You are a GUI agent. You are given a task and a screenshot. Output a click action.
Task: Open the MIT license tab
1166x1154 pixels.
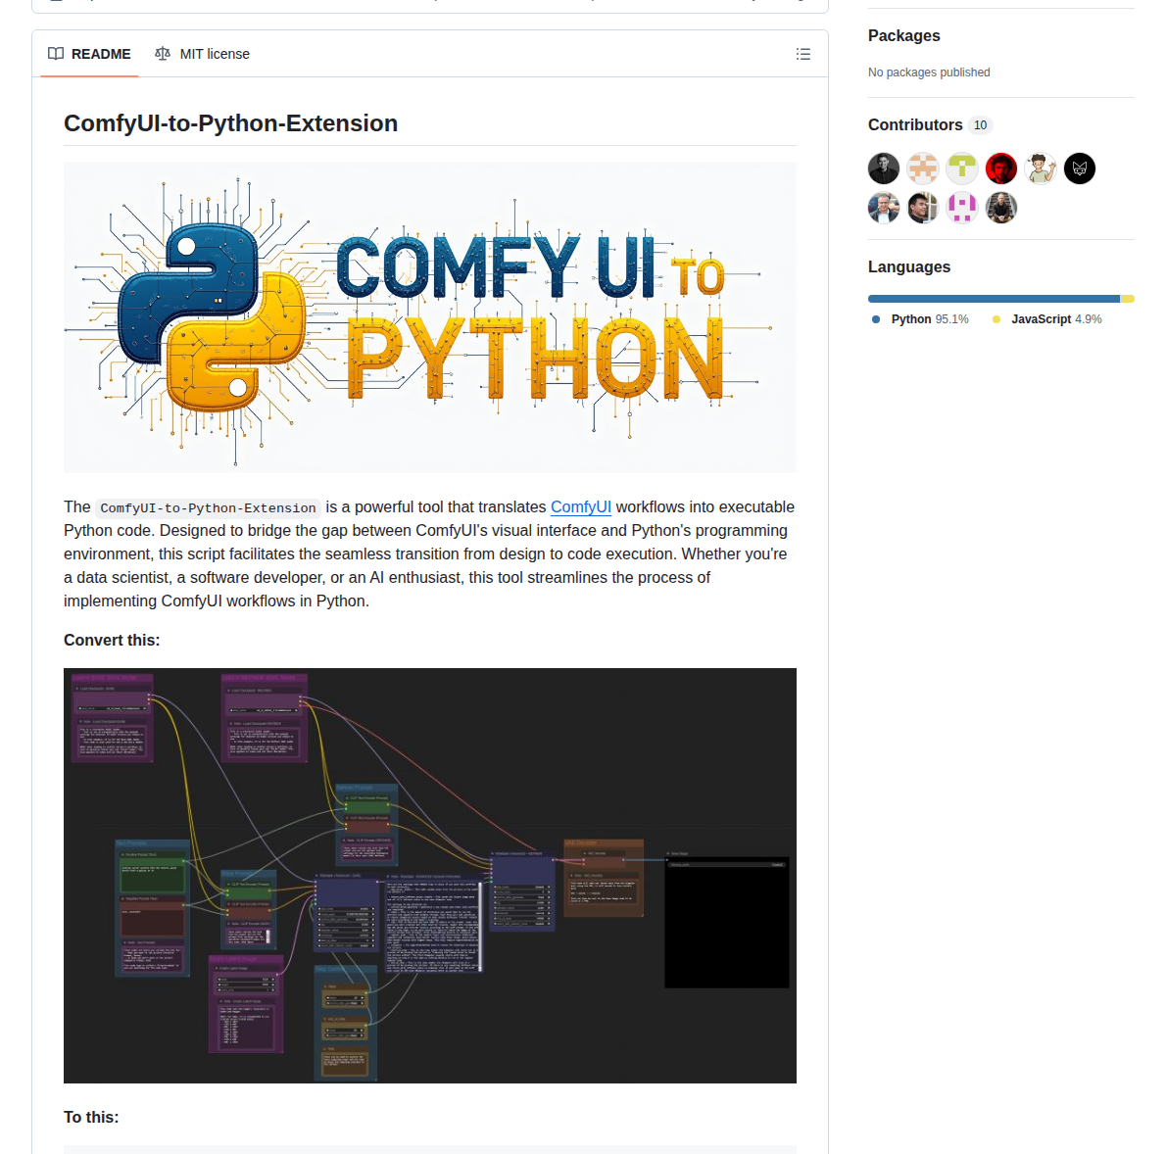click(x=214, y=54)
